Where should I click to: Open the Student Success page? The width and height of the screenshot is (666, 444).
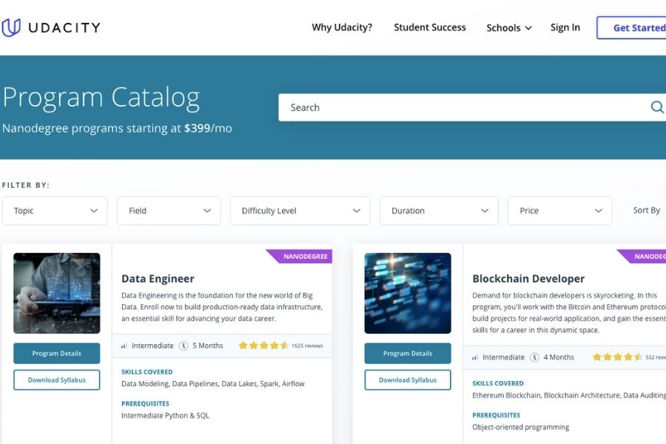click(x=429, y=27)
